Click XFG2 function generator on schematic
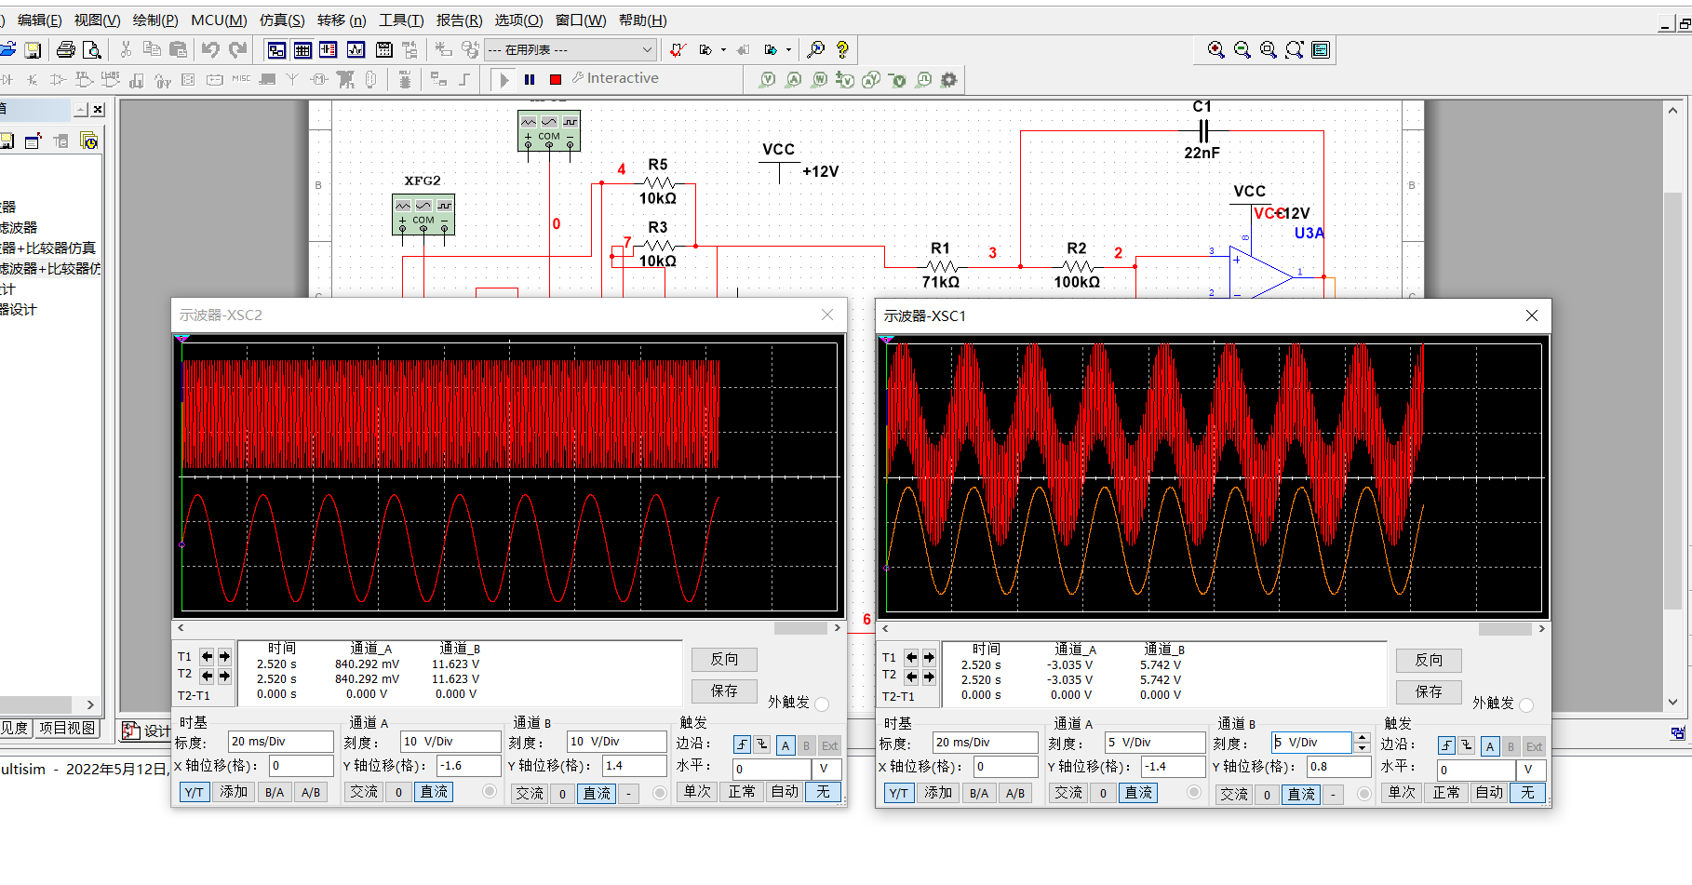This screenshot has width=1692, height=885. 423,214
